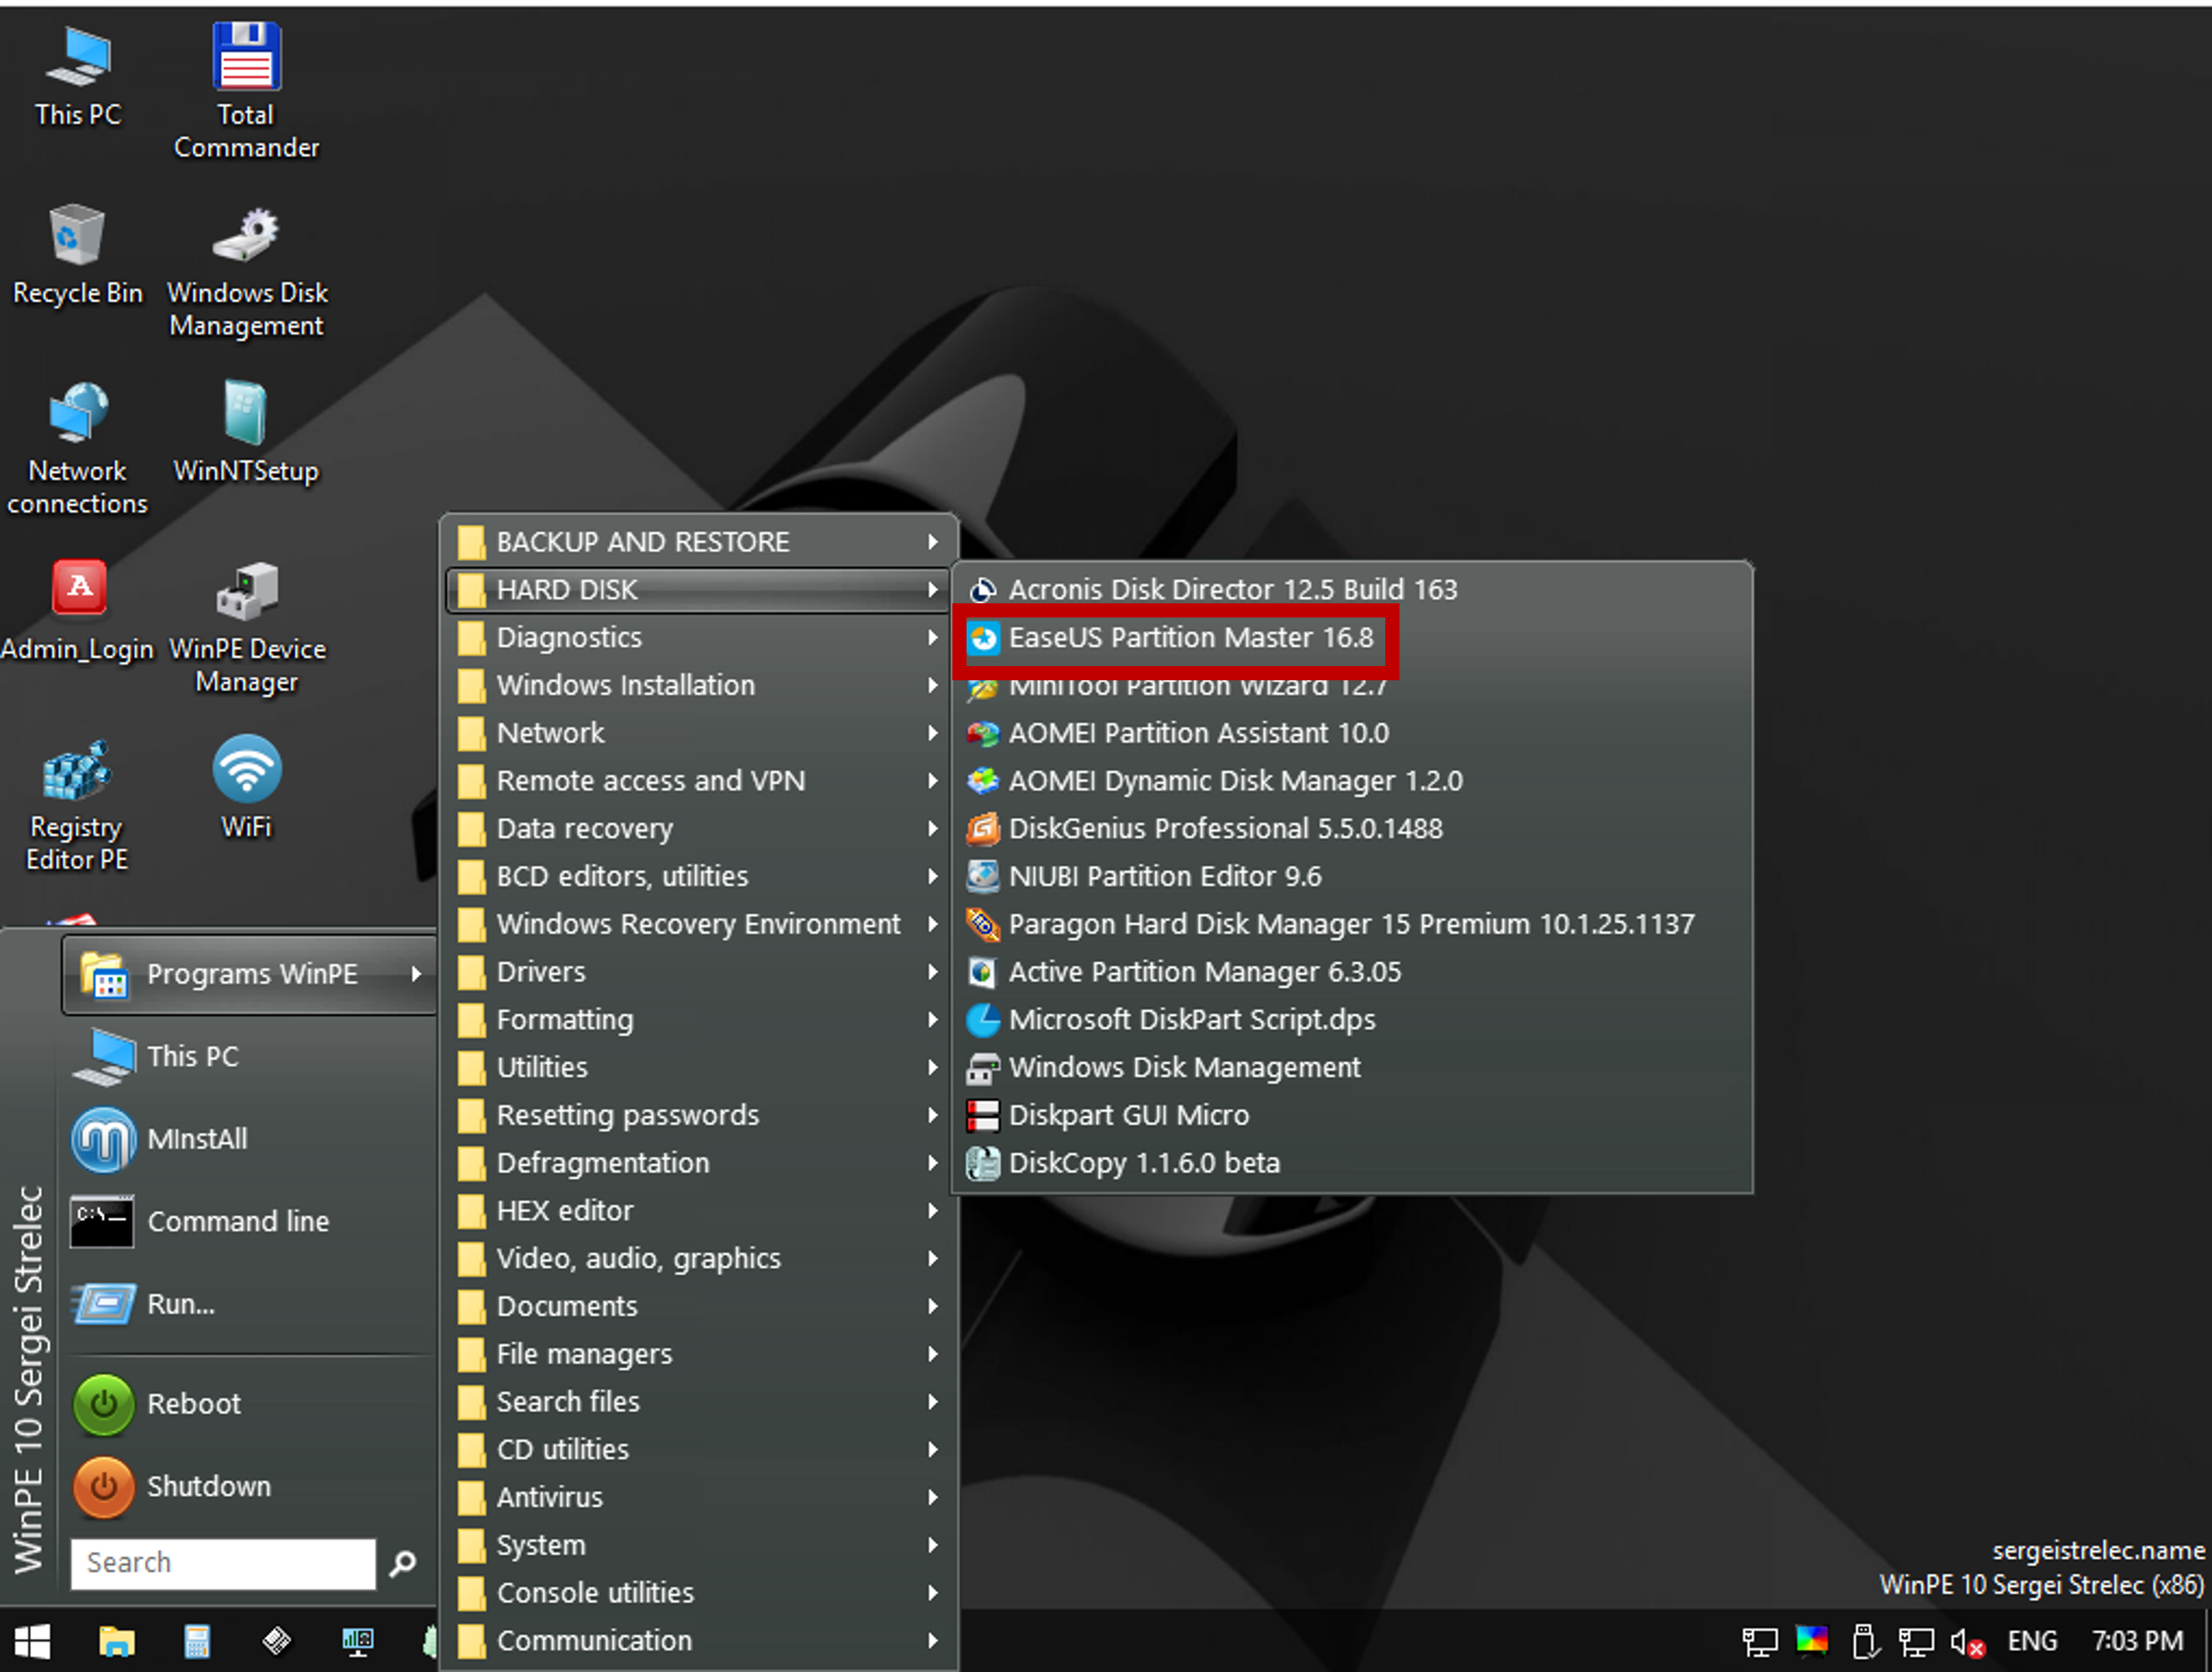
Task: Click the ENG language indicator
Action: 2032,1641
